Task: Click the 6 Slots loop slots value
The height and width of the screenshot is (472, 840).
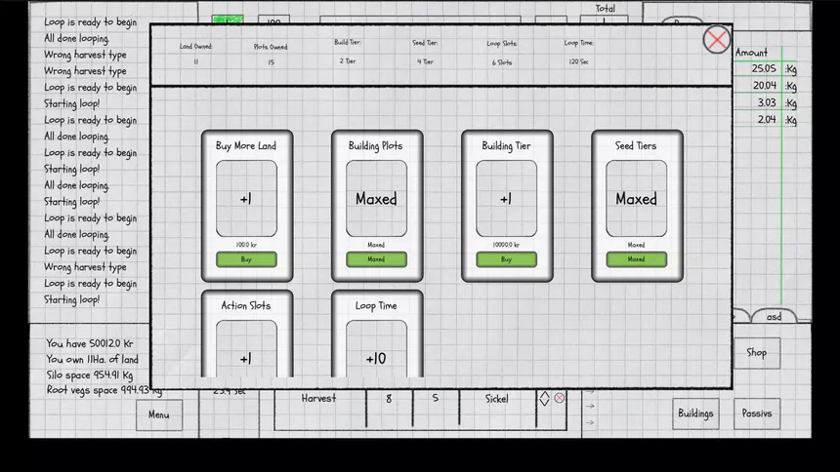Action: click(x=502, y=62)
